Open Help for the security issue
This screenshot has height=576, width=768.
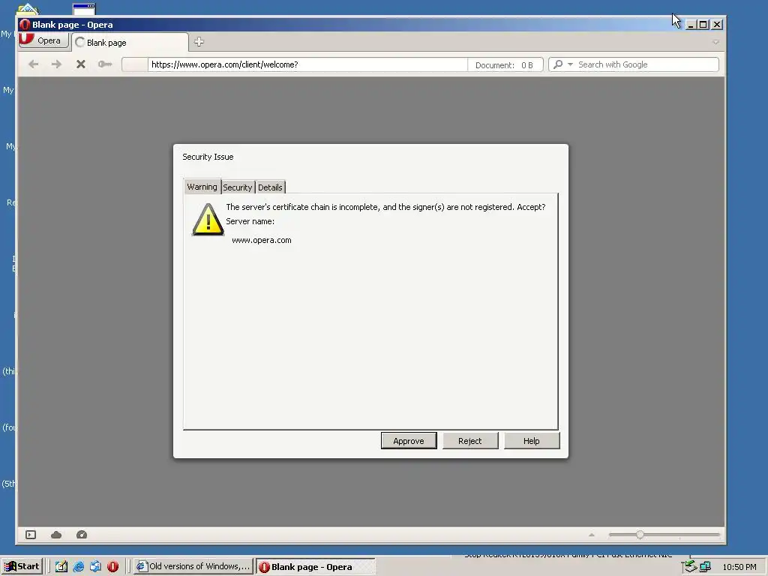[x=532, y=441]
